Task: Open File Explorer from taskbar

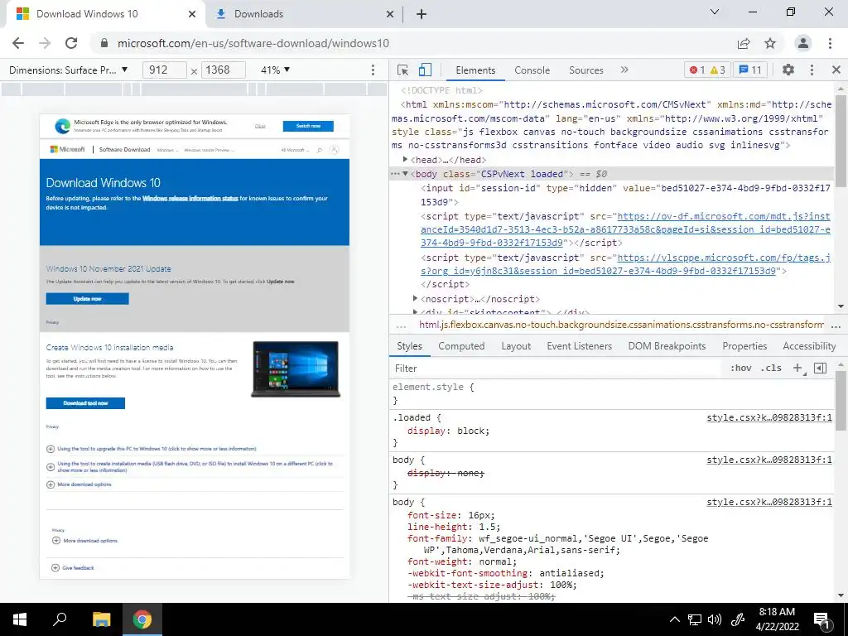Action: click(x=101, y=619)
